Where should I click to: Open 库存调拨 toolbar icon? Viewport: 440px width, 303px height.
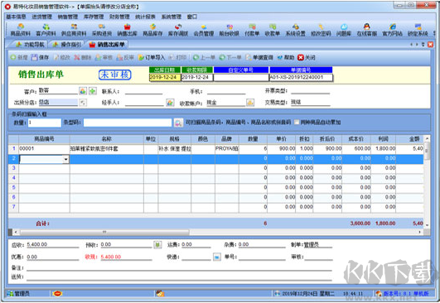coord(178,30)
